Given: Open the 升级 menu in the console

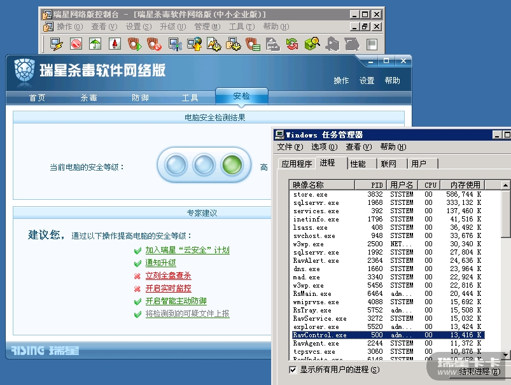Looking at the screenshot, I should [172, 27].
